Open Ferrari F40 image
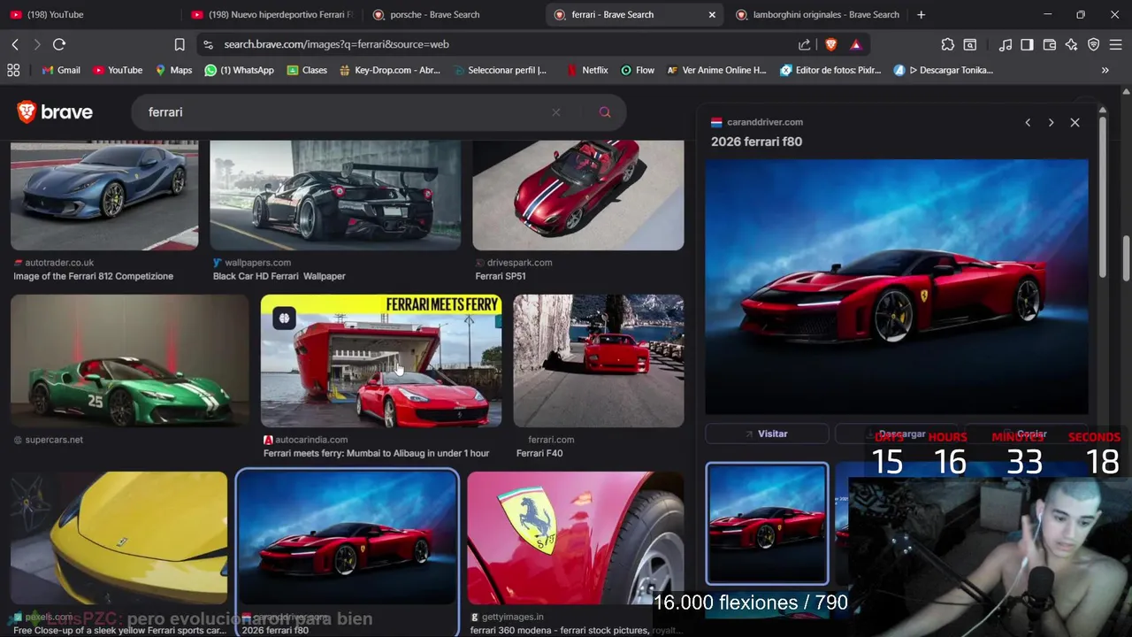This screenshot has width=1132, height=637. pos(599,361)
